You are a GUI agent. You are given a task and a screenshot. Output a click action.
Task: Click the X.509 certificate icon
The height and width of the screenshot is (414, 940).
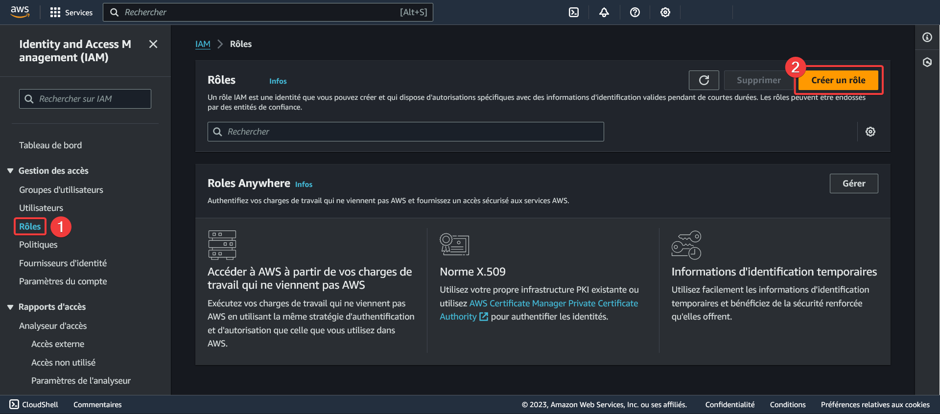(x=454, y=244)
